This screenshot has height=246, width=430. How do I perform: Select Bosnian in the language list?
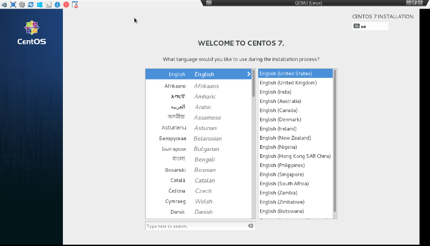[x=198, y=170]
